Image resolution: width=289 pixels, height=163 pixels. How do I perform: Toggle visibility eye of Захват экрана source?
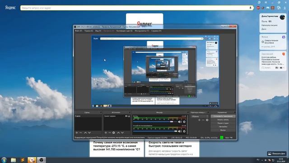[x=126, y=116]
